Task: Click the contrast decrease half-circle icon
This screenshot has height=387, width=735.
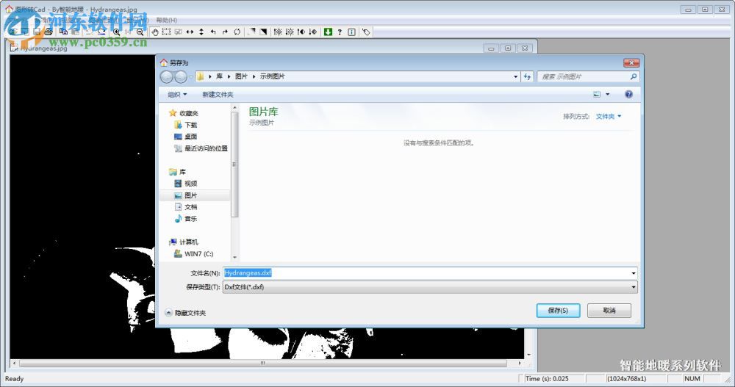Action: (x=313, y=32)
